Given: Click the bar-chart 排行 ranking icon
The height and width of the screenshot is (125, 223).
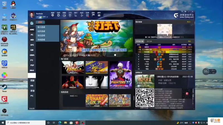Looking at the screenshot, I should [76, 15].
